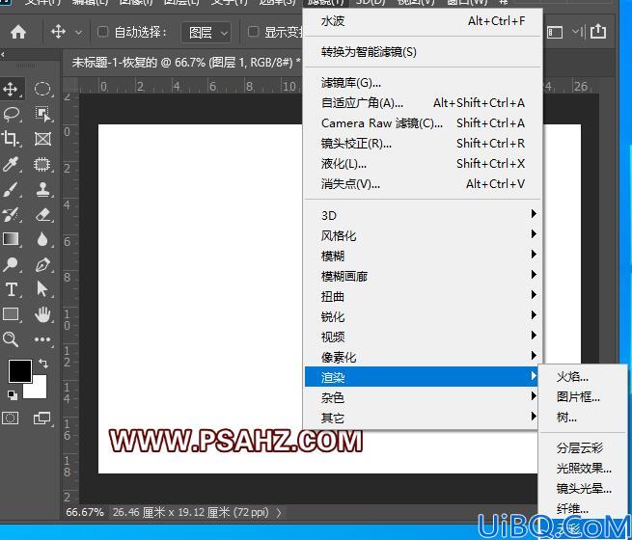The height and width of the screenshot is (540, 632).
Task: Select the Gradient tool
Action: 11,239
